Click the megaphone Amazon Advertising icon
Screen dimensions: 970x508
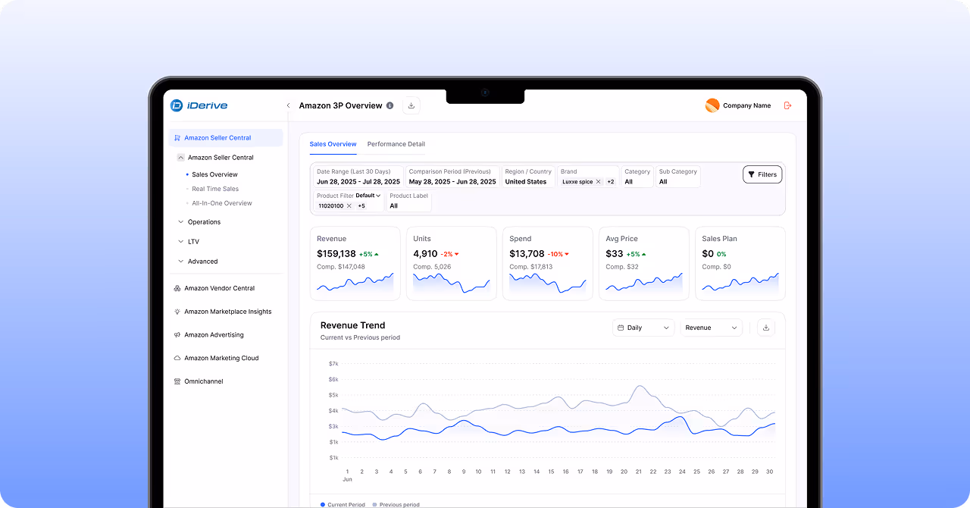point(177,335)
